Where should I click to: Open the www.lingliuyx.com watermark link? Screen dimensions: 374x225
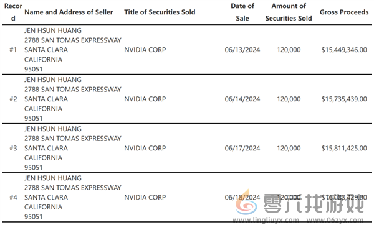tap(266, 220)
